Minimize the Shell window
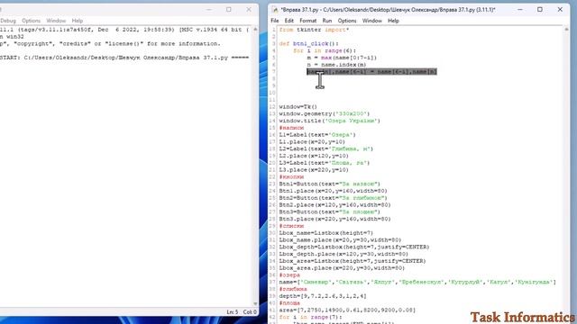This screenshot has height=324, width=577. pyautogui.click(x=208, y=10)
